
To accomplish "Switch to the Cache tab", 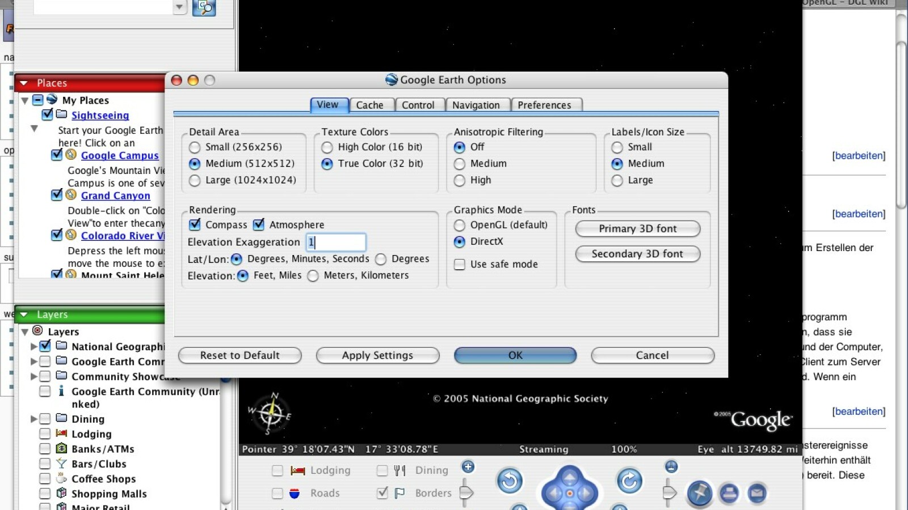I will tap(369, 105).
